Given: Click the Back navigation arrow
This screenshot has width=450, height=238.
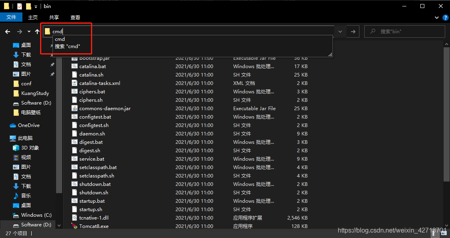Looking at the screenshot, I should click(x=8, y=32).
